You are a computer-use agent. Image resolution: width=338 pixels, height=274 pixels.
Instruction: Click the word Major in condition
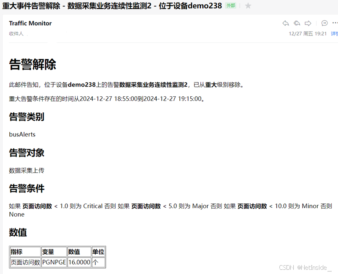tap(200, 206)
